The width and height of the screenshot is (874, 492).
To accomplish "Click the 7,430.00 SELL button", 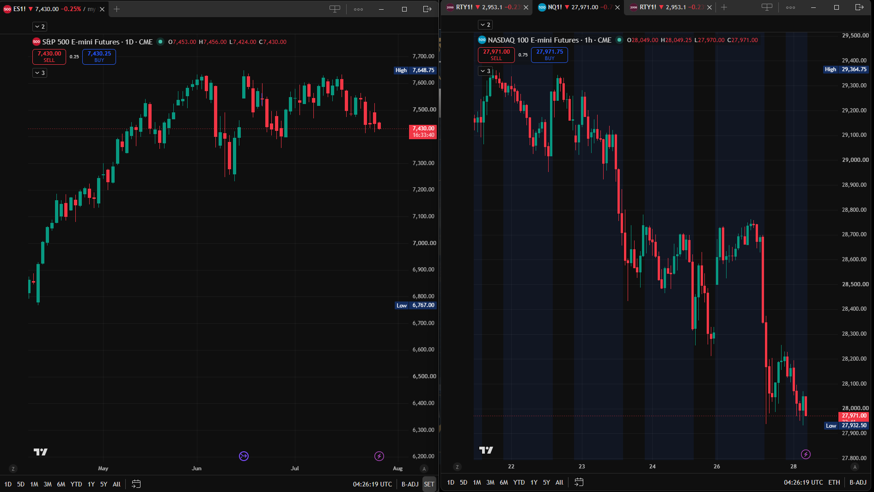I will click(x=49, y=56).
